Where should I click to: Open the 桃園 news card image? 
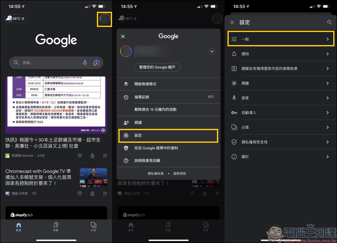click(56, 105)
